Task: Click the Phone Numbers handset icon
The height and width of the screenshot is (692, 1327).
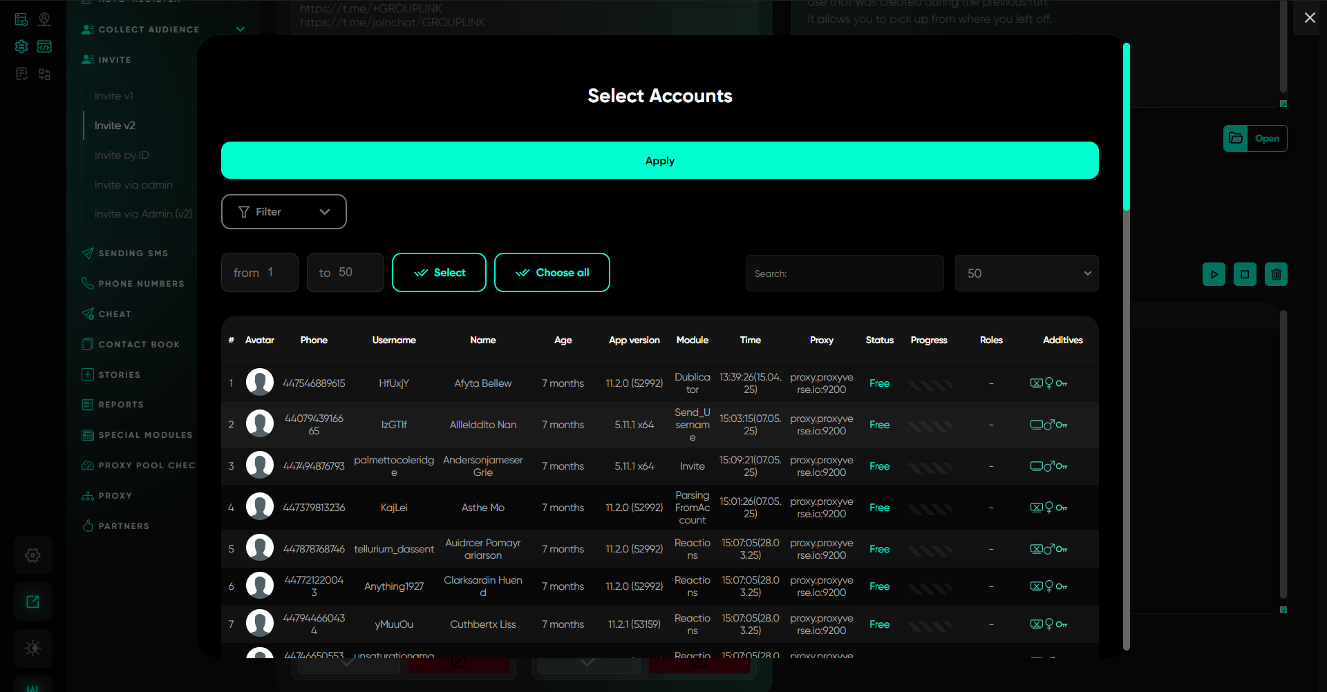Action: tap(88, 284)
